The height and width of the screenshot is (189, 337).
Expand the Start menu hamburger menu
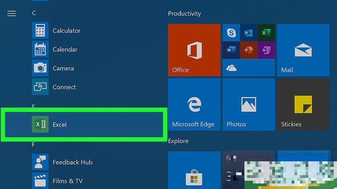[12, 13]
